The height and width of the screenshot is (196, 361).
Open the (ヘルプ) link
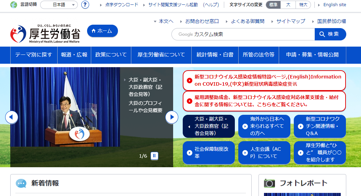click(211, 4)
